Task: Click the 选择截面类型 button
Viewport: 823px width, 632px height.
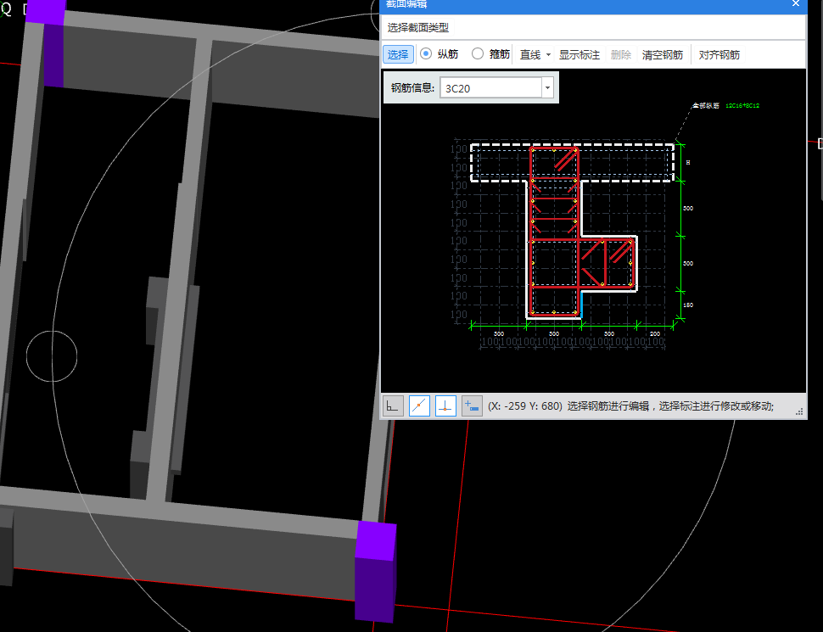Action: click(x=418, y=28)
